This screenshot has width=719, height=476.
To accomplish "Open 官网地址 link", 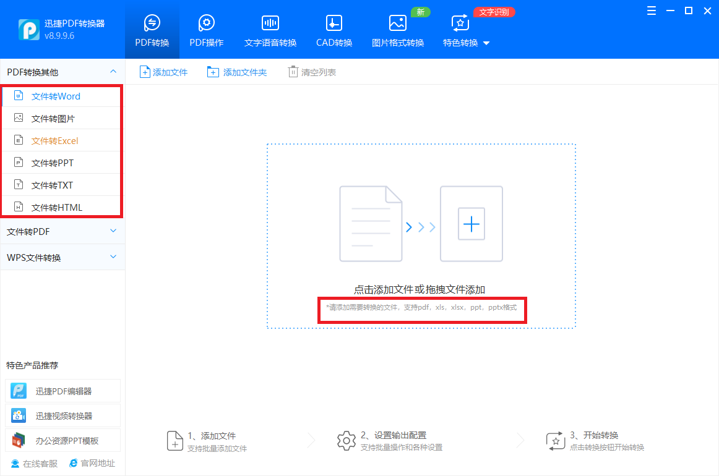I will point(92,464).
